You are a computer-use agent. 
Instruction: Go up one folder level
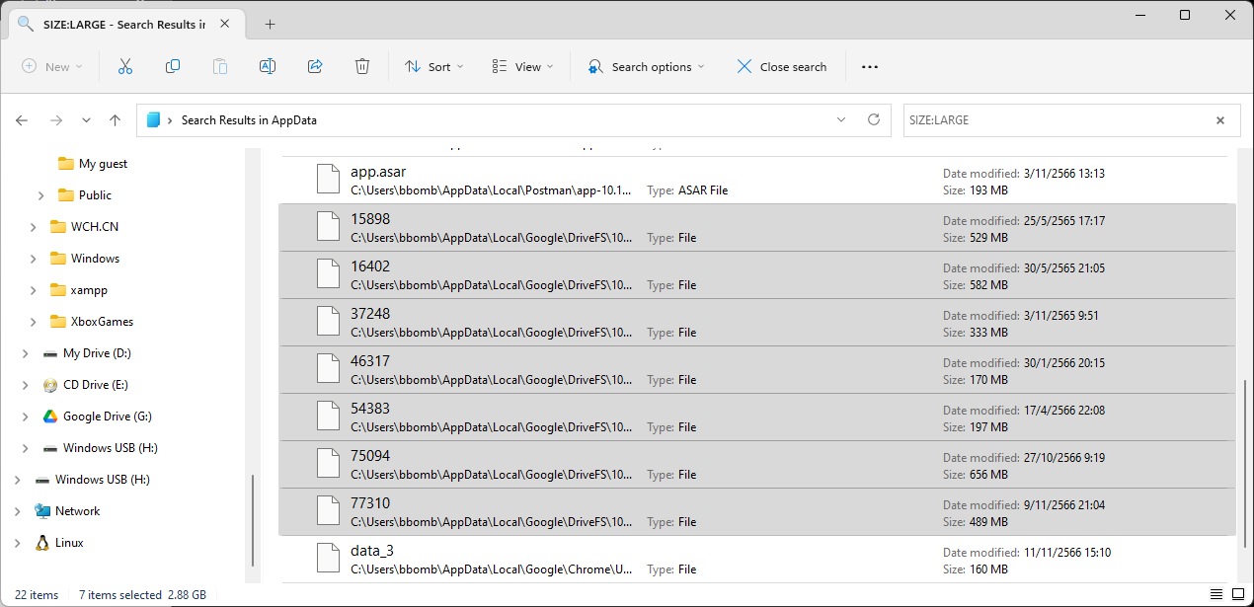(x=115, y=120)
